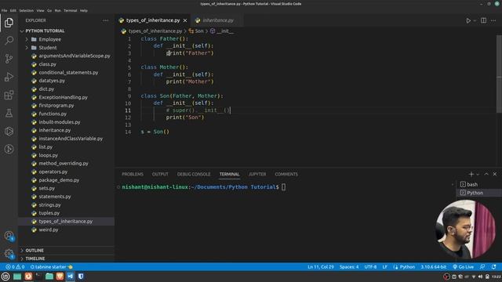Screen dimensions: 502x282
Task: Add a new terminal with plus icon
Action: click(471, 174)
